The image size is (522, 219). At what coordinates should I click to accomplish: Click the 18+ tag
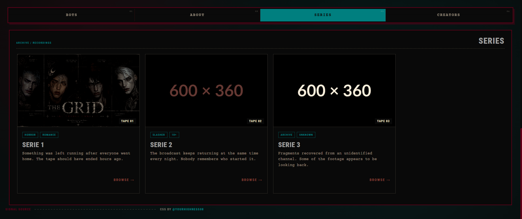point(174,135)
